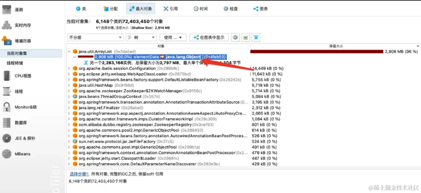
Task: Expand the java.beans.ThreadGroupContext node
Action: (69, 96)
